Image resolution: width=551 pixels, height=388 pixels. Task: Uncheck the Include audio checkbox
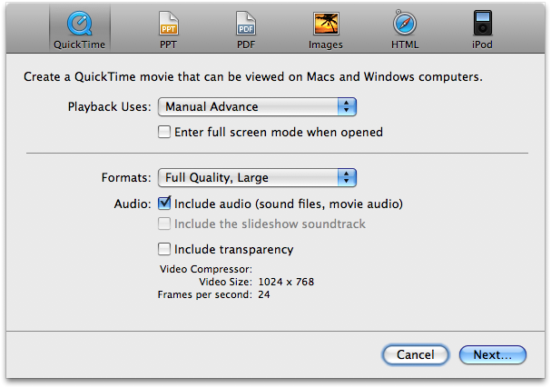point(164,204)
